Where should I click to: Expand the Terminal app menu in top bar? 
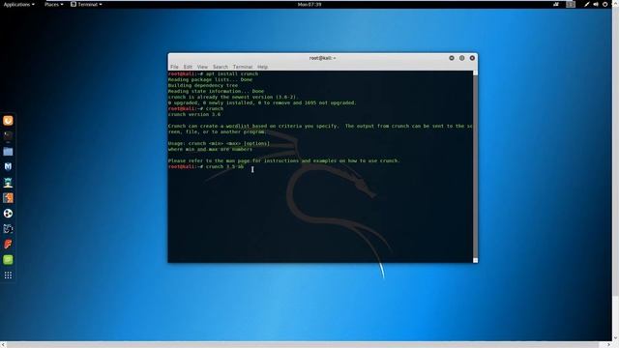86,4
